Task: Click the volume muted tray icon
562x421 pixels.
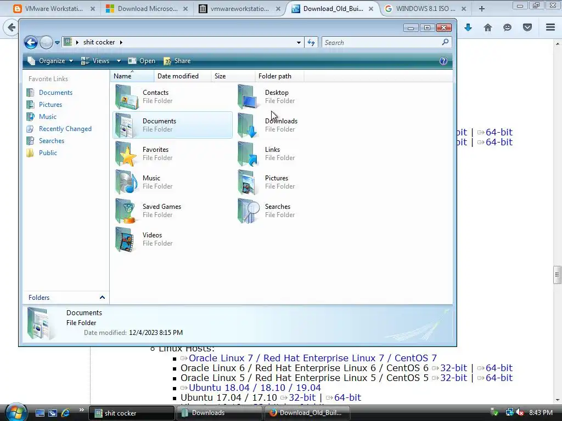Action: tap(520, 413)
